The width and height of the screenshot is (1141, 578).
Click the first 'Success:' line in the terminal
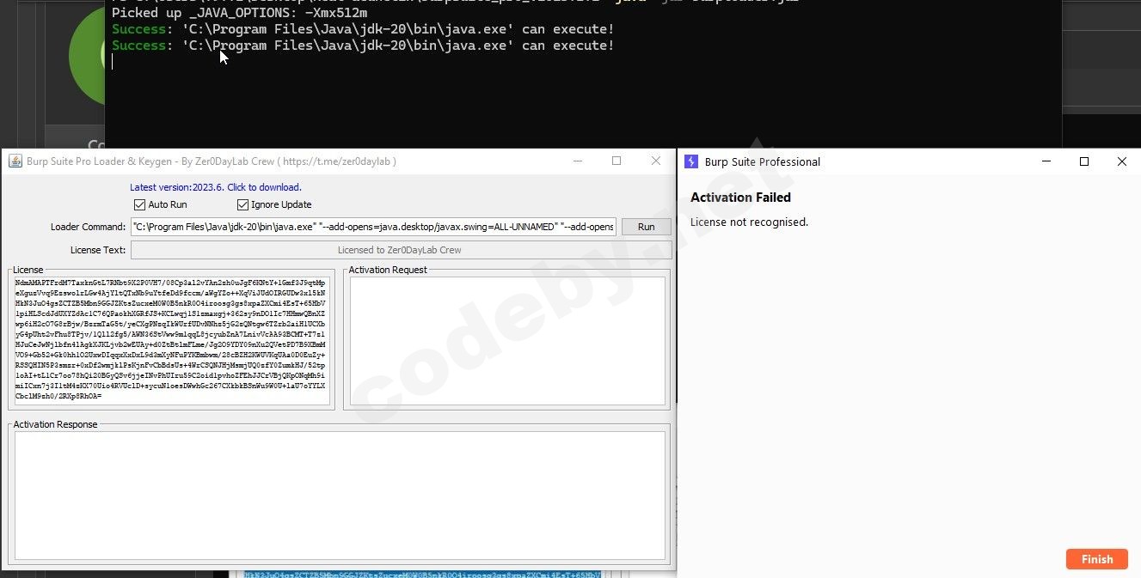(363, 29)
